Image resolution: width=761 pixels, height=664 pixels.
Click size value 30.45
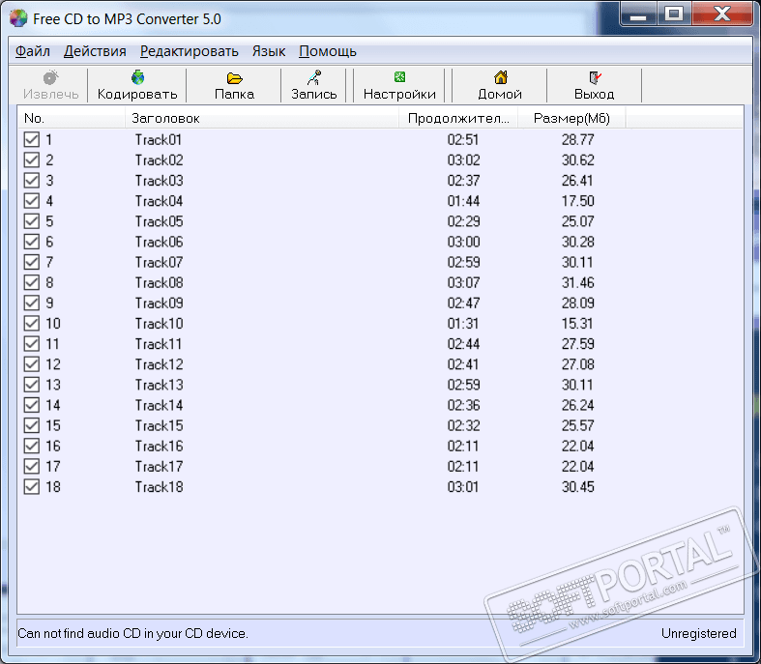[x=578, y=486]
